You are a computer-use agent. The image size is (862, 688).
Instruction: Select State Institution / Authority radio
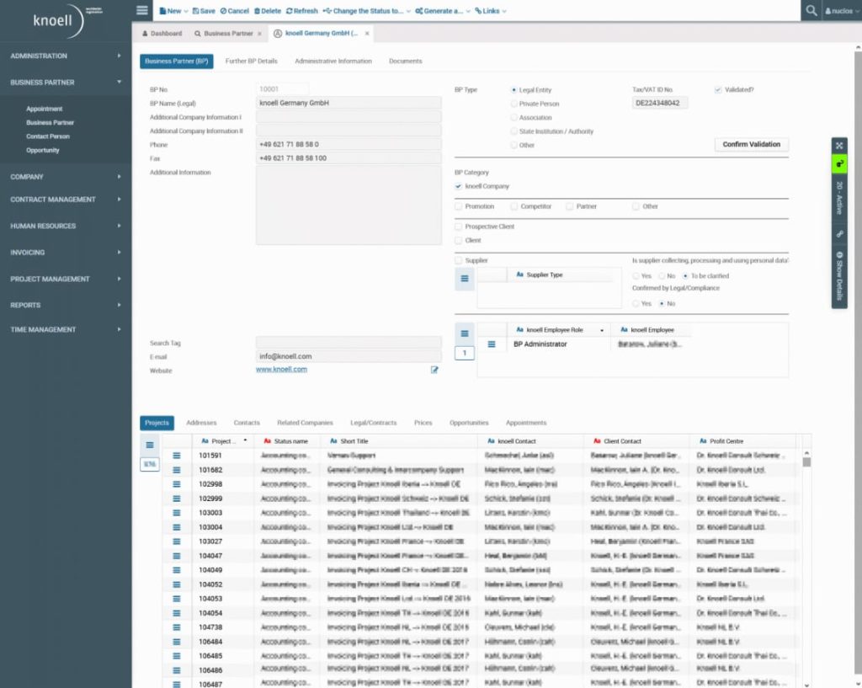513,131
